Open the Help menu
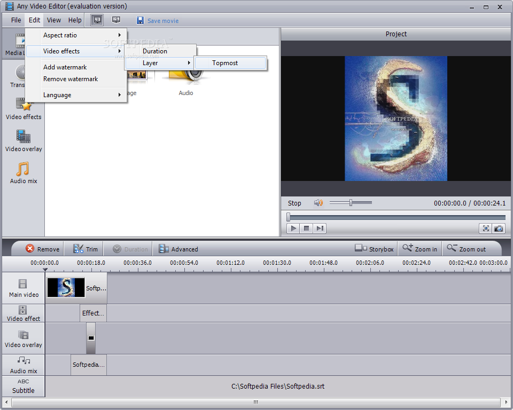Image resolution: width=513 pixels, height=410 pixels. 75,20
